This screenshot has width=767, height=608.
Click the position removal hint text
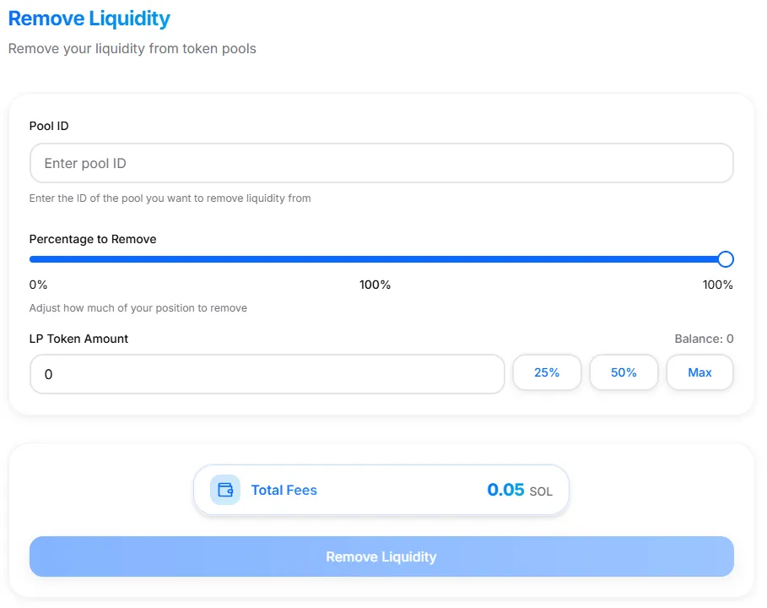coord(138,308)
